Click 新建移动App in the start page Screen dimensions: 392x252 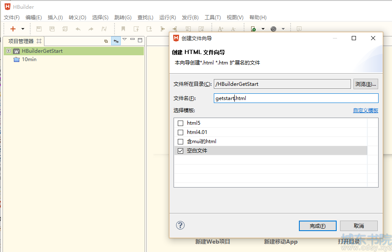(281, 242)
